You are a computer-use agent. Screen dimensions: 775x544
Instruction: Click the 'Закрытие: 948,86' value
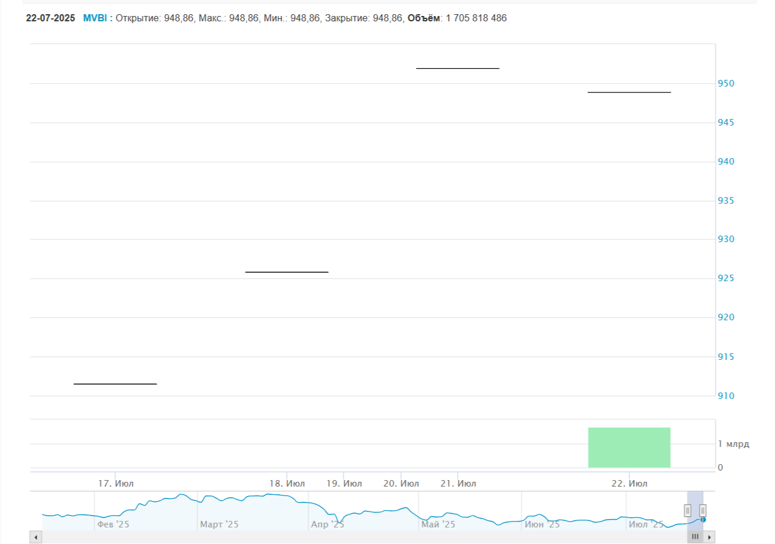365,18
